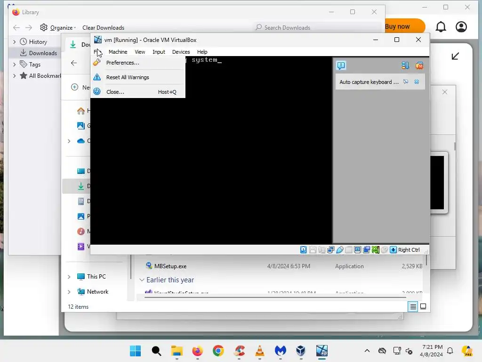482x362 pixels.
Task: Click the delete all notifications icon
Action: coord(419,65)
